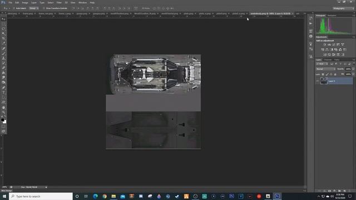Toggle lock all
This screenshot has height=200, width=356.
(x=335, y=74)
